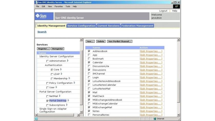Open the Tools menu
The height and width of the screenshot is (121, 215).
coord(68,6)
